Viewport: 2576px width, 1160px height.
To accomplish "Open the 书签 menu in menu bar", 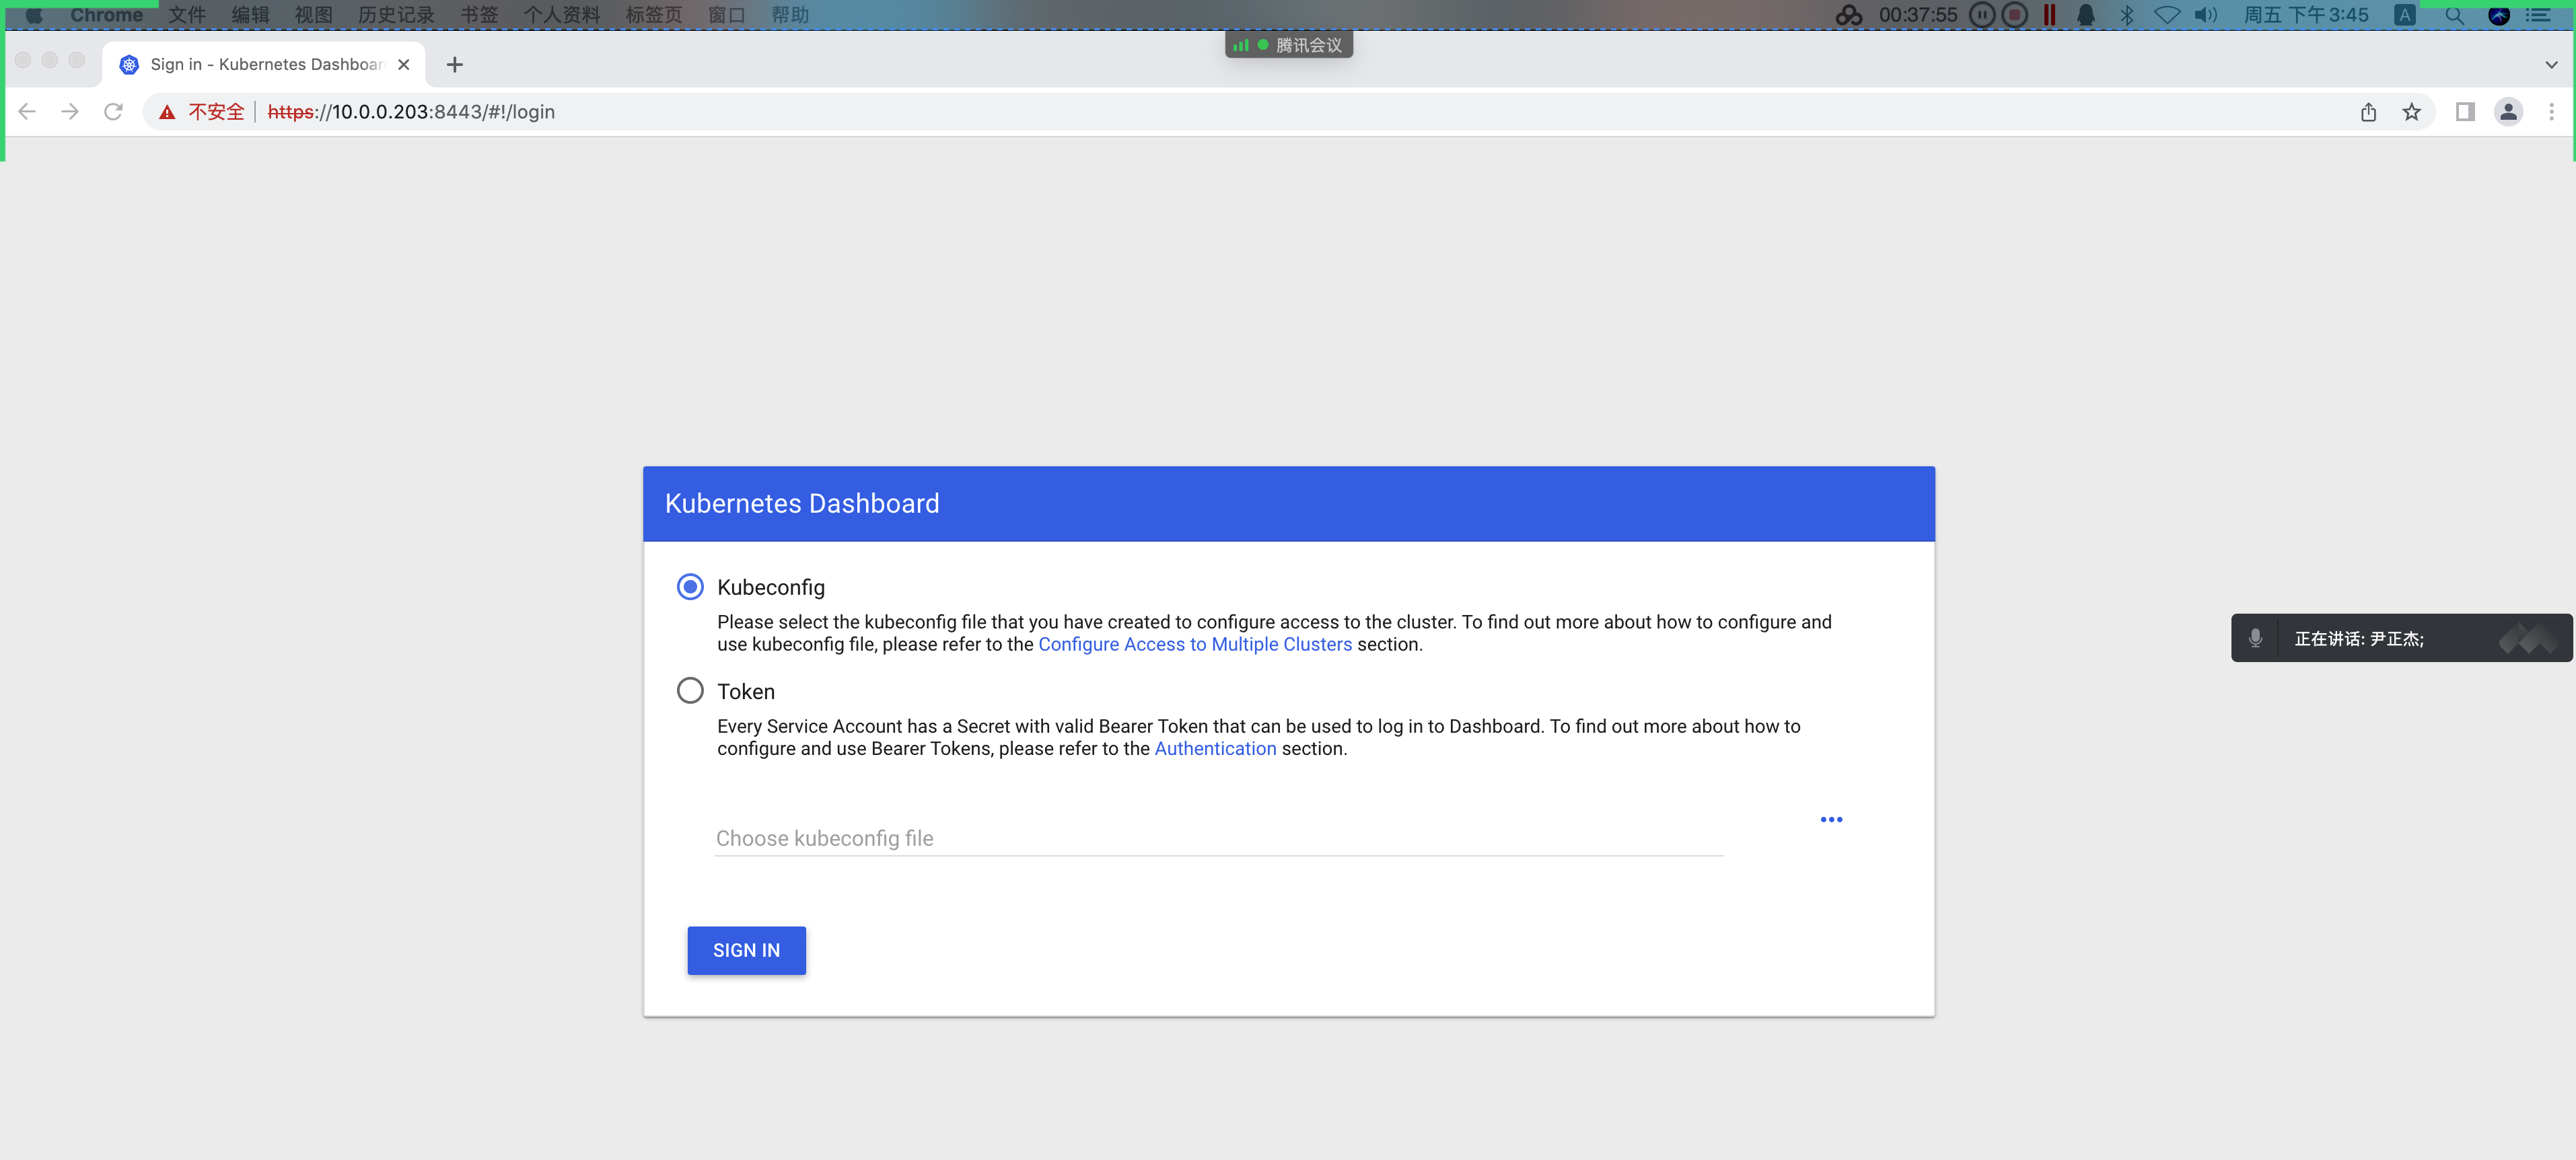I will click(x=479, y=15).
